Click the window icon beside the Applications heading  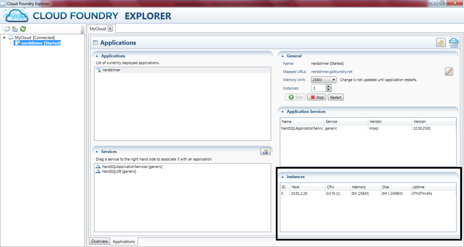tap(95, 43)
